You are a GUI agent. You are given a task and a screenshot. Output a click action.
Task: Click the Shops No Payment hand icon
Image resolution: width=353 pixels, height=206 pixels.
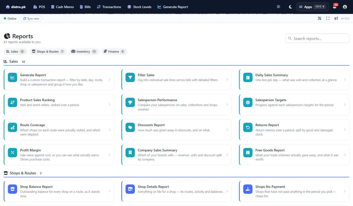248,189
